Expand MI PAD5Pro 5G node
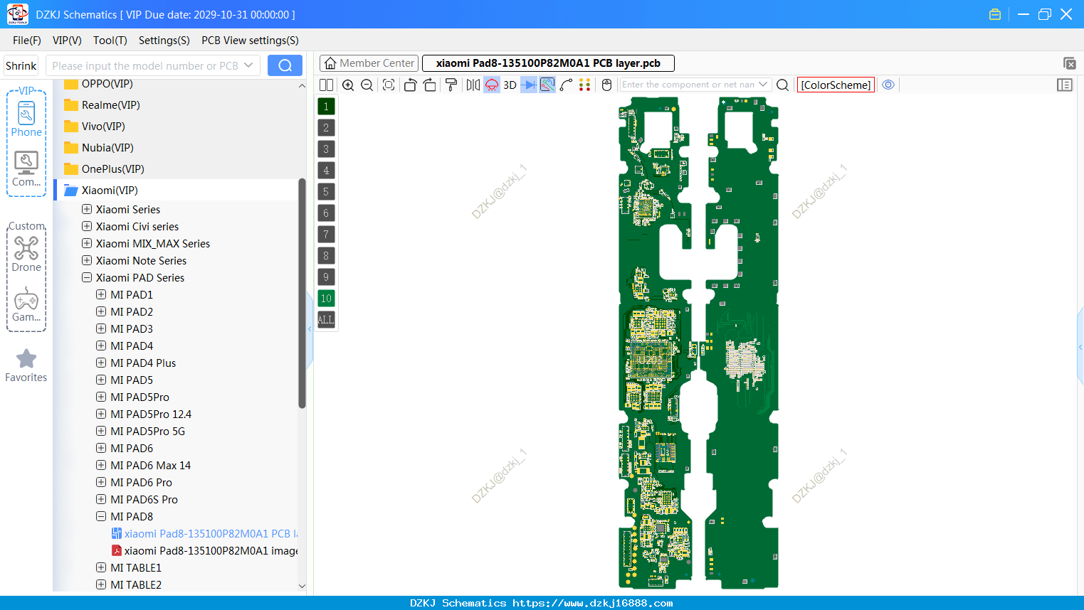 point(101,431)
